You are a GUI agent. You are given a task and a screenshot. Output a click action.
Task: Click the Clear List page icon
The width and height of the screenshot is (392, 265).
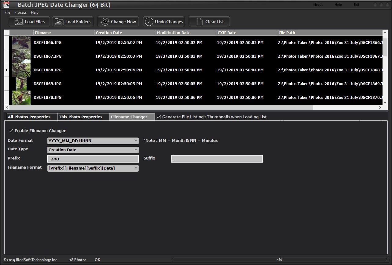pos(200,22)
